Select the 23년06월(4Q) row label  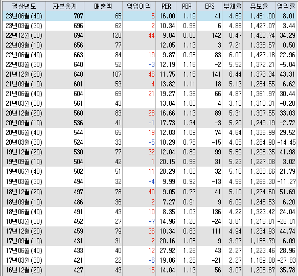pyautogui.click(x=24, y=16)
